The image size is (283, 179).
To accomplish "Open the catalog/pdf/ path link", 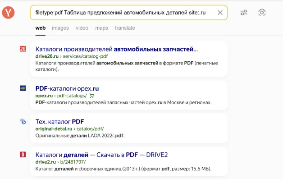I will pos(90,129).
